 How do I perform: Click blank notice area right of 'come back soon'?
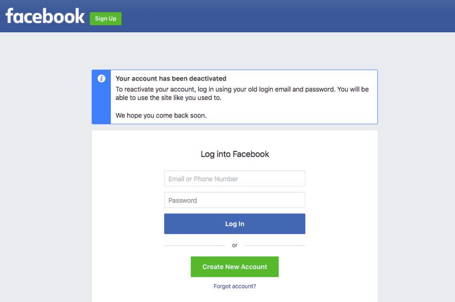click(290, 116)
